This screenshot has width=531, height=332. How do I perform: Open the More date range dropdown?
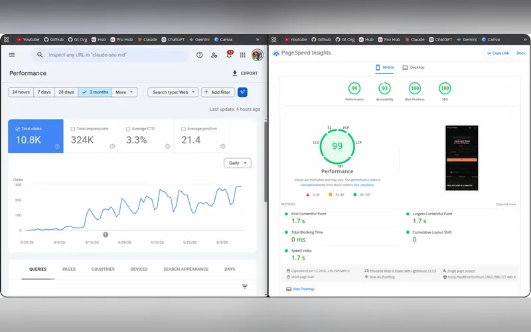tap(124, 92)
